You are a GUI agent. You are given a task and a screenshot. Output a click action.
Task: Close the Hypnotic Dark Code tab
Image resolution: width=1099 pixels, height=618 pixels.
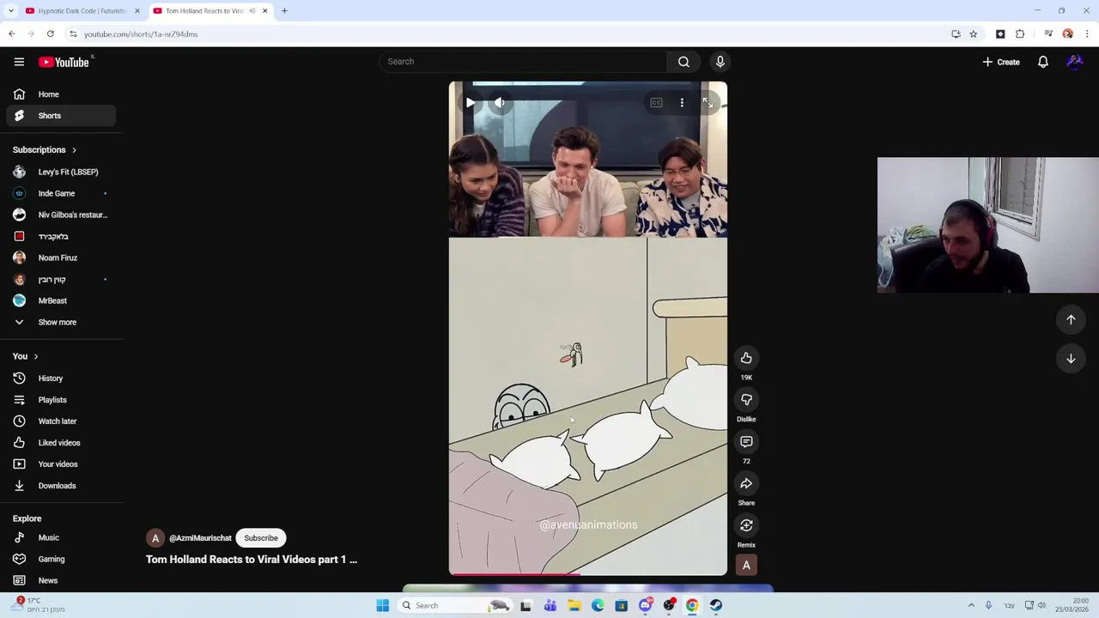click(x=137, y=11)
